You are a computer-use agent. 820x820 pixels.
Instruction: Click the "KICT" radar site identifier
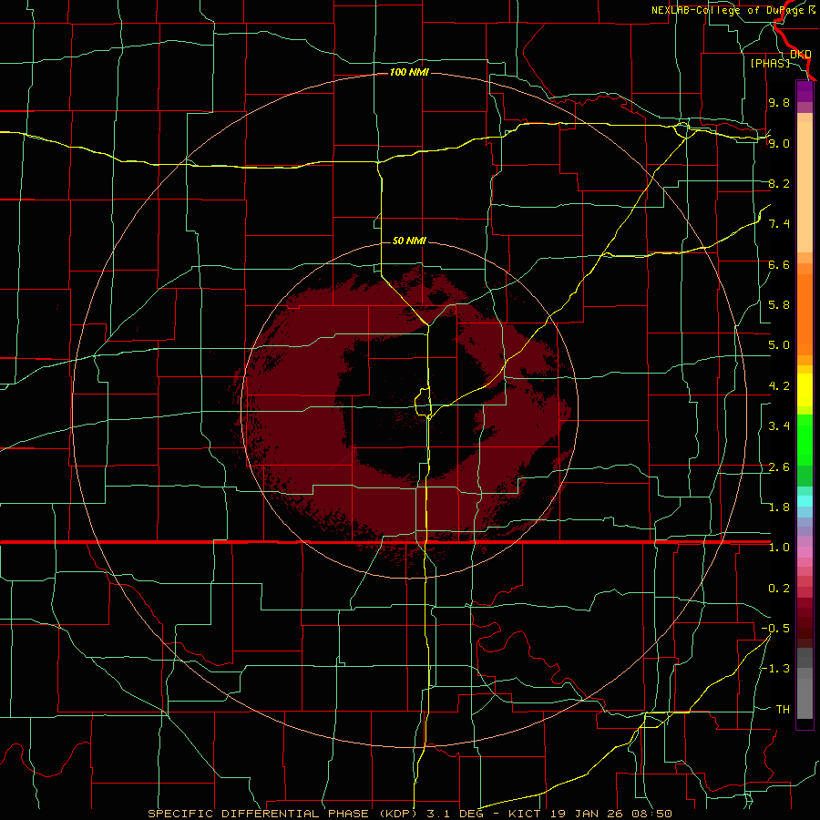[x=525, y=814]
